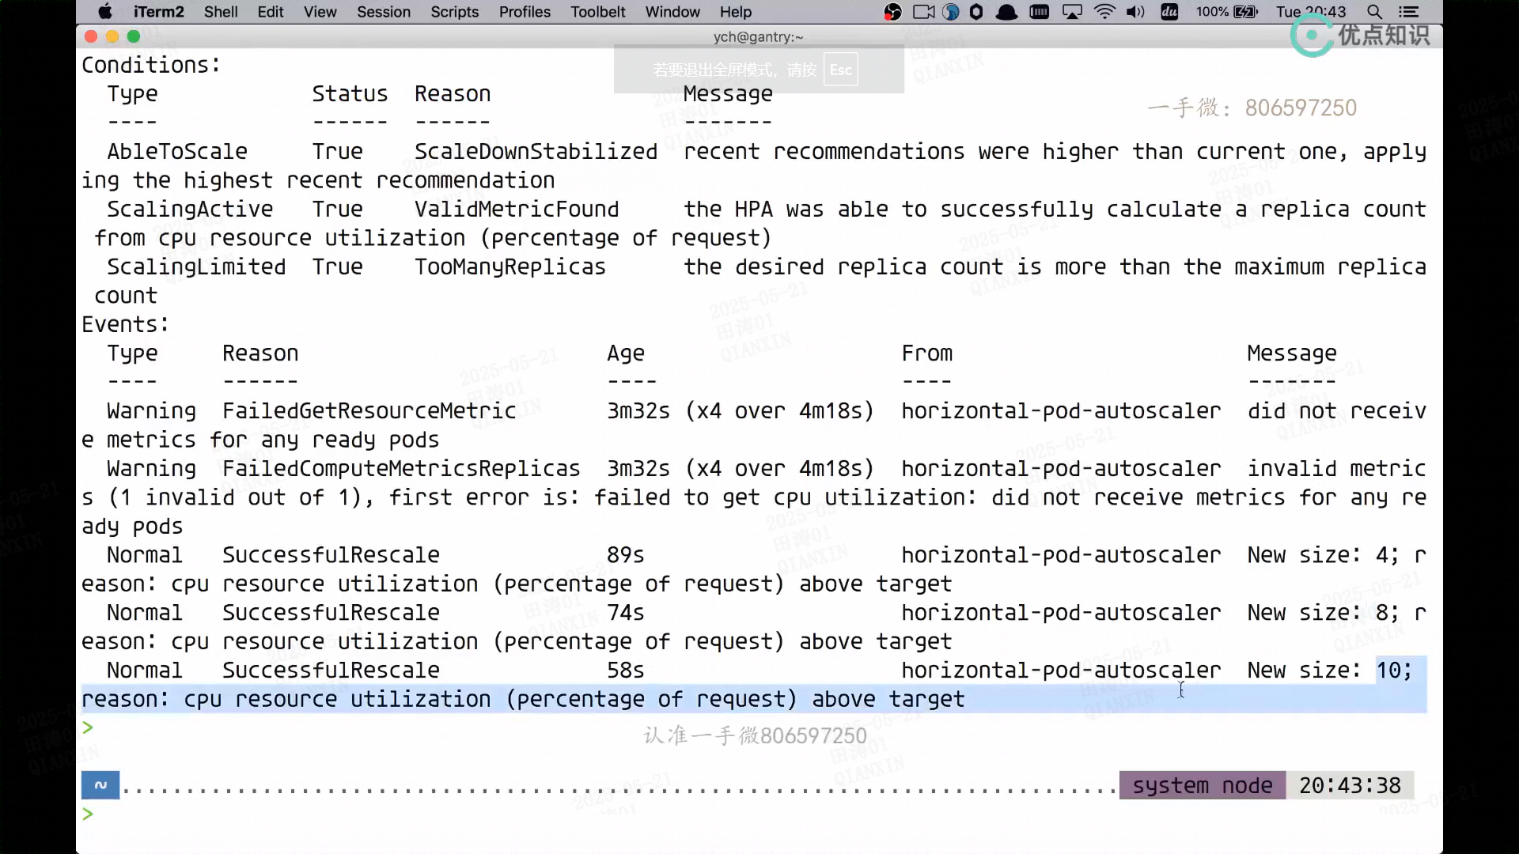Screen dimensions: 1519x854
Task: Open the Apple menu
Action: pos(104,12)
